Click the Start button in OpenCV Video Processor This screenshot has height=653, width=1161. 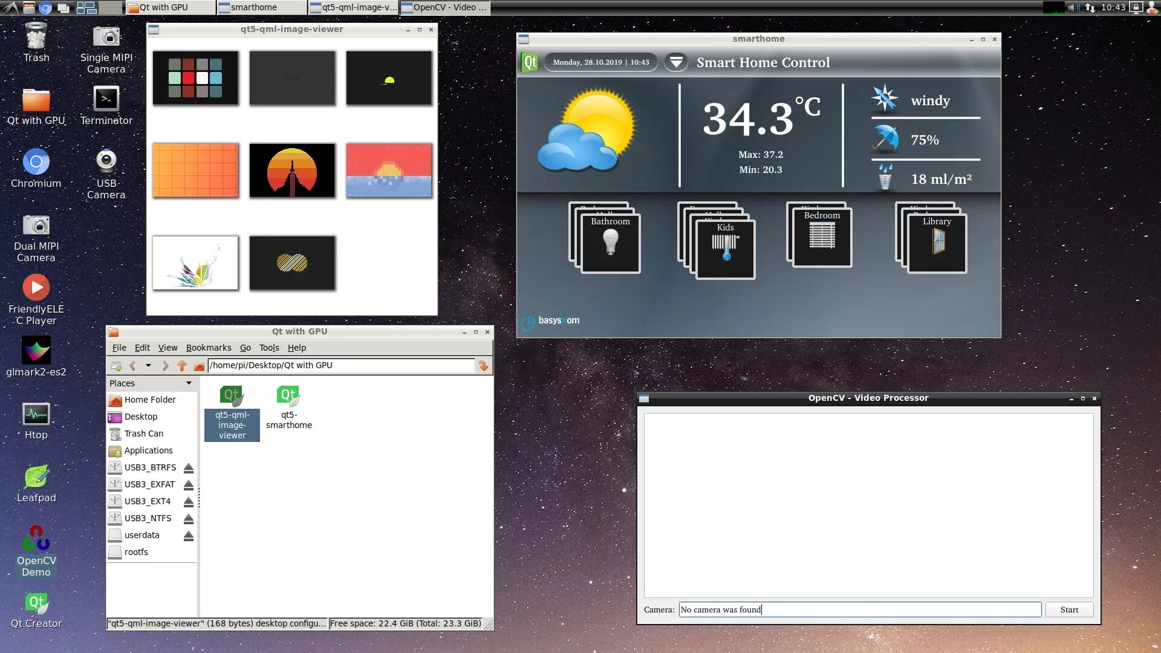(1068, 609)
